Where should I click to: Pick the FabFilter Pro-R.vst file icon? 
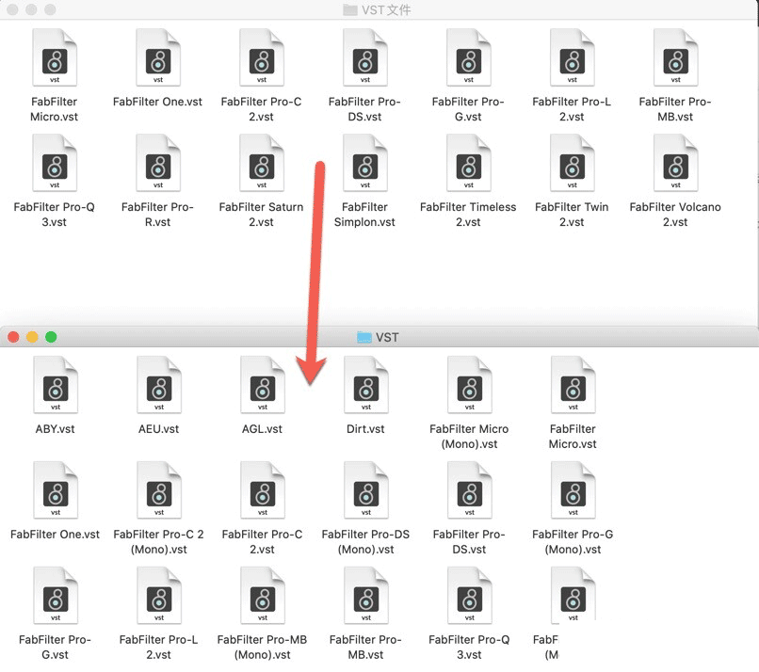(x=158, y=163)
